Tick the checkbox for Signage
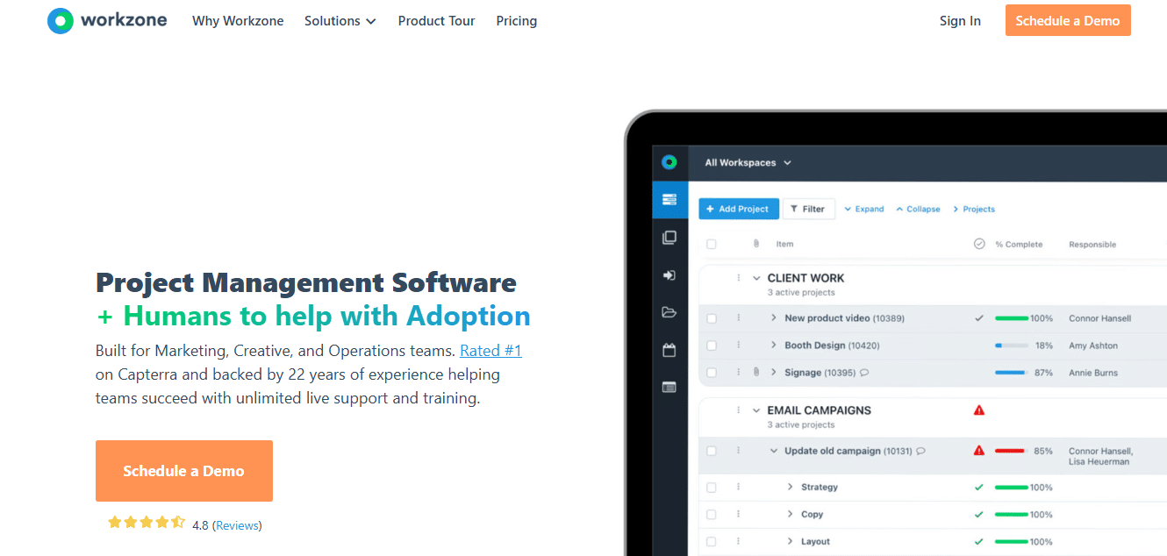 (712, 373)
